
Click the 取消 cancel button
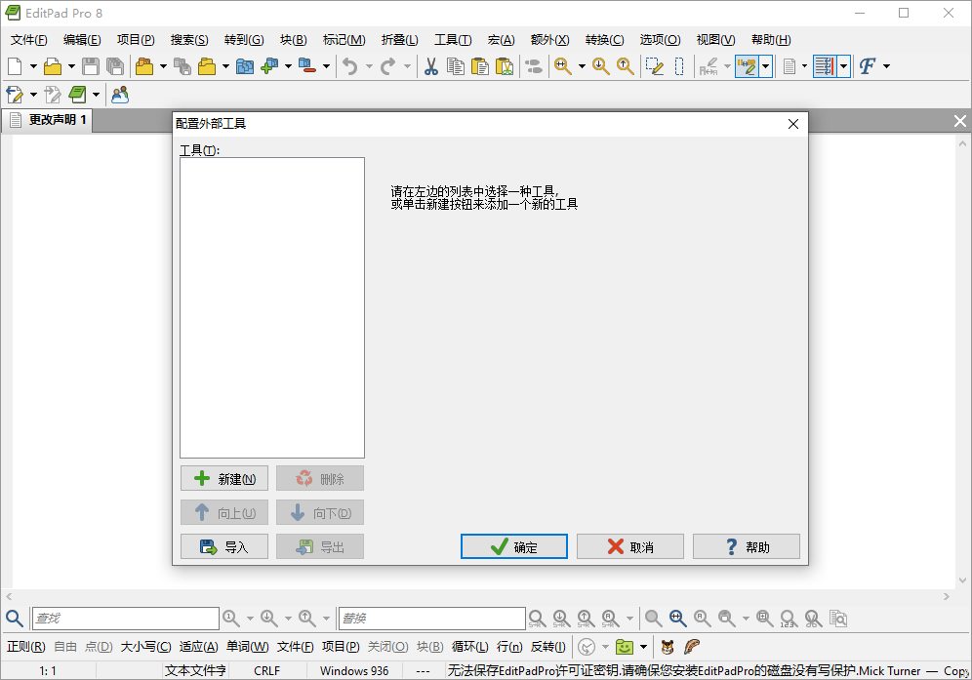click(629, 546)
